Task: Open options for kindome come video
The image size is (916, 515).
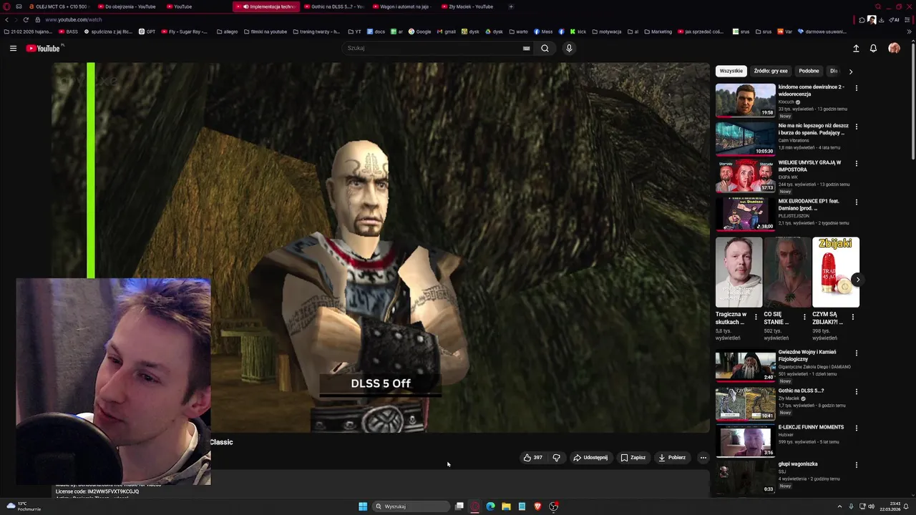Action: coord(856,88)
